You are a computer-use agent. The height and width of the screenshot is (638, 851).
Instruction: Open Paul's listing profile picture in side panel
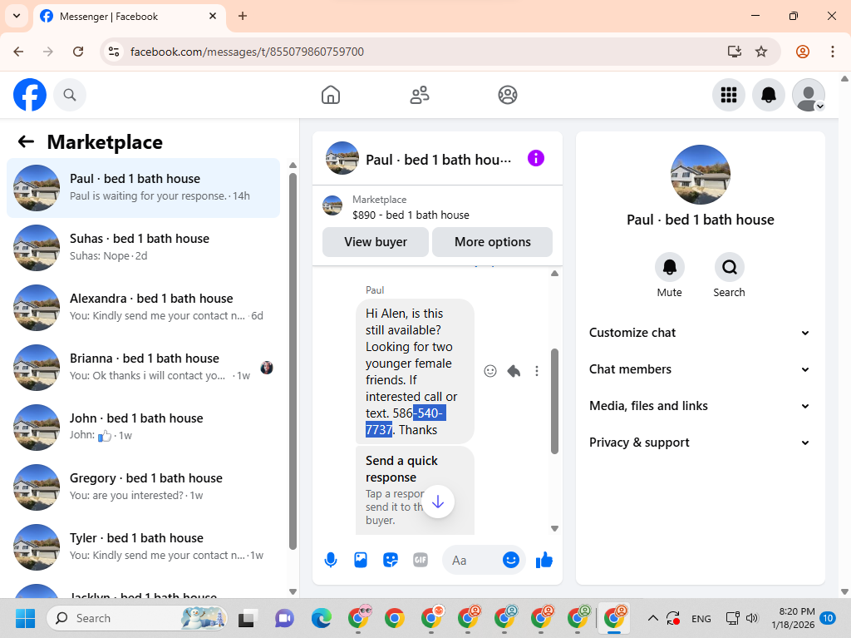pos(700,175)
